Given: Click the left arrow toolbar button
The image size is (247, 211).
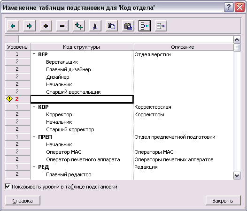Looking at the screenshot, I should coord(13,26).
